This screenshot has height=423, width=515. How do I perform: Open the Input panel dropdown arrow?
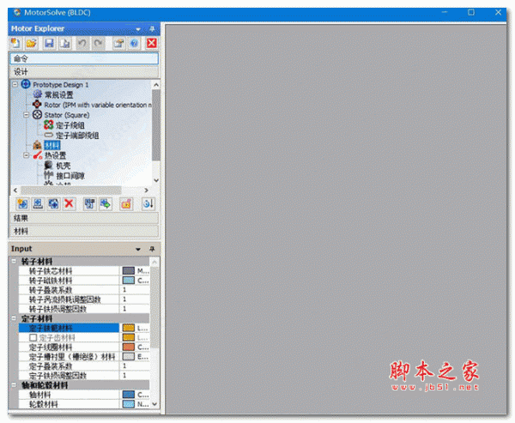138,250
